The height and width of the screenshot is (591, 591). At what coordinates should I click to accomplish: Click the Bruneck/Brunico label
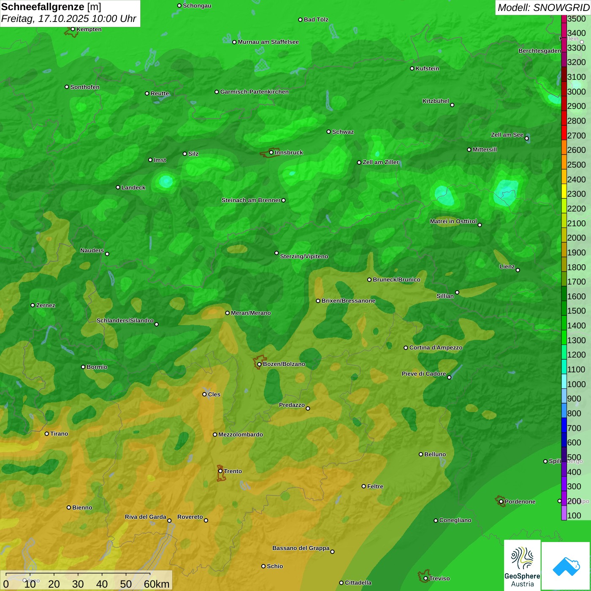[x=396, y=279]
